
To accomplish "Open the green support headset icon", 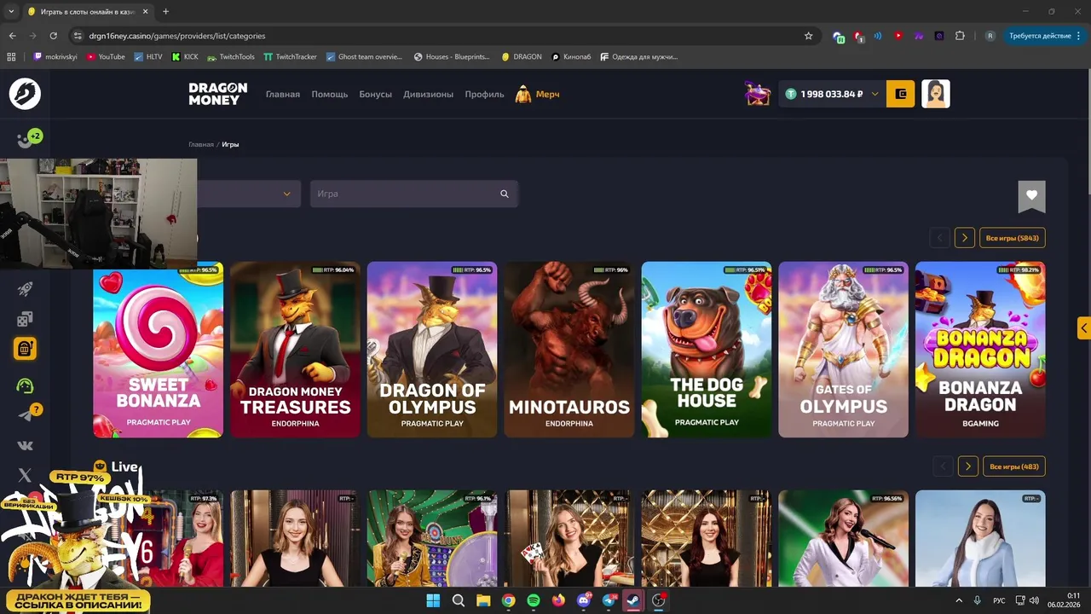I will point(25,385).
